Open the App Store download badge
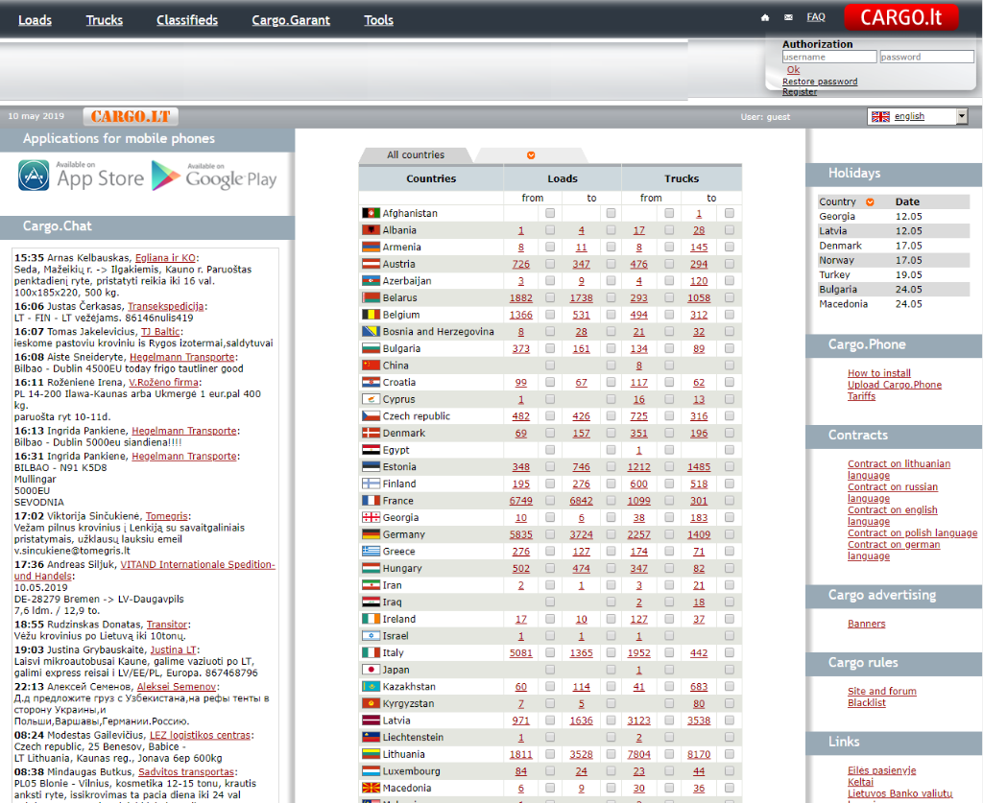This screenshot has width=983, height=803. (81, 176)
